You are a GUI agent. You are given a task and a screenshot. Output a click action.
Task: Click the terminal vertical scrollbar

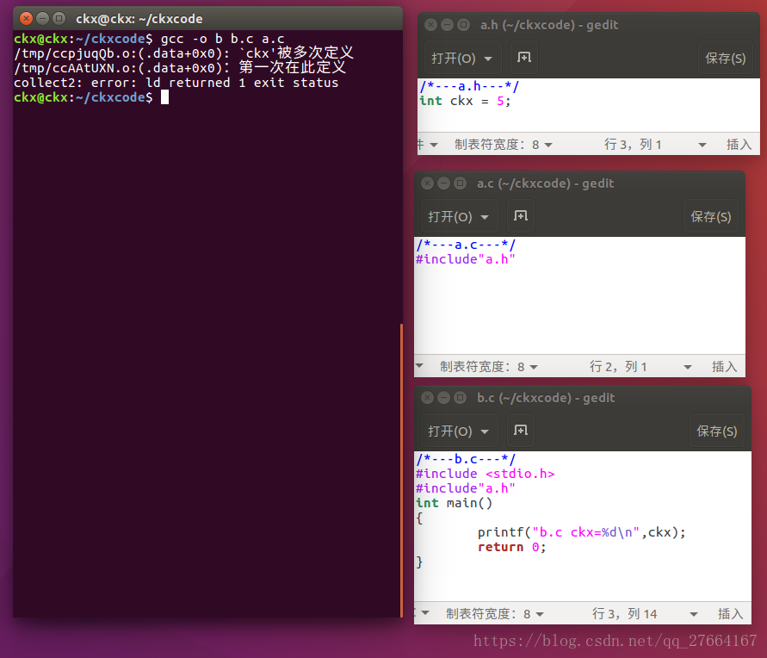pyautogui.click(x=401, y=469)
